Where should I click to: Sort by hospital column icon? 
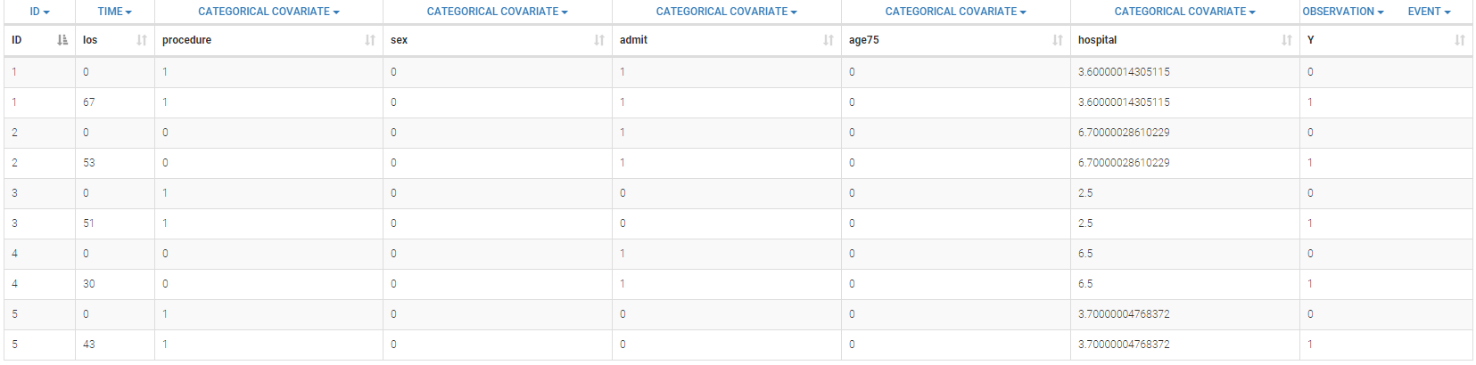(x=1287, y=40)
